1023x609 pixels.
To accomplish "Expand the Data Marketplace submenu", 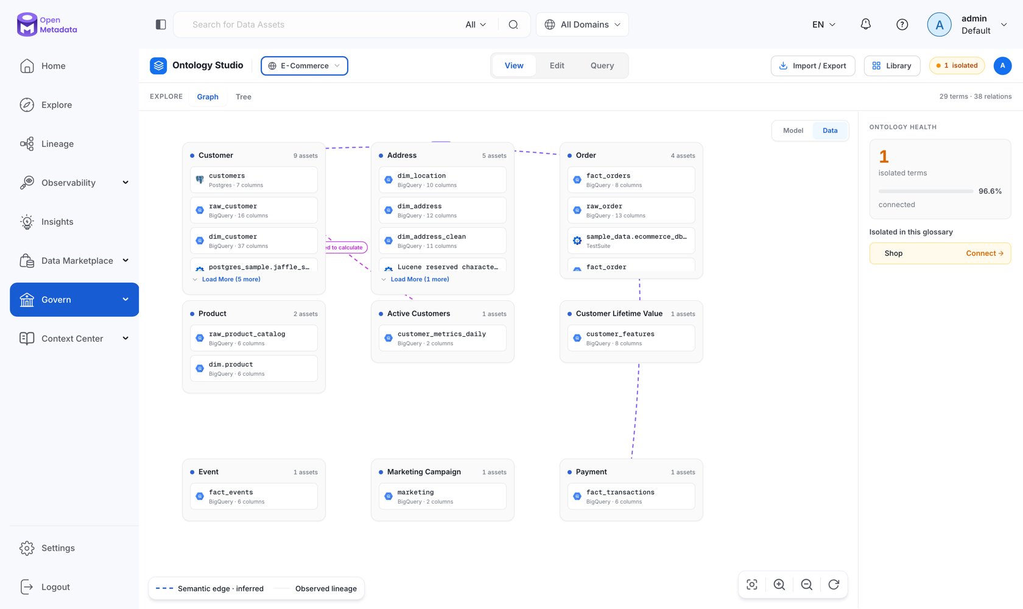I will click(x=125, y=261).
